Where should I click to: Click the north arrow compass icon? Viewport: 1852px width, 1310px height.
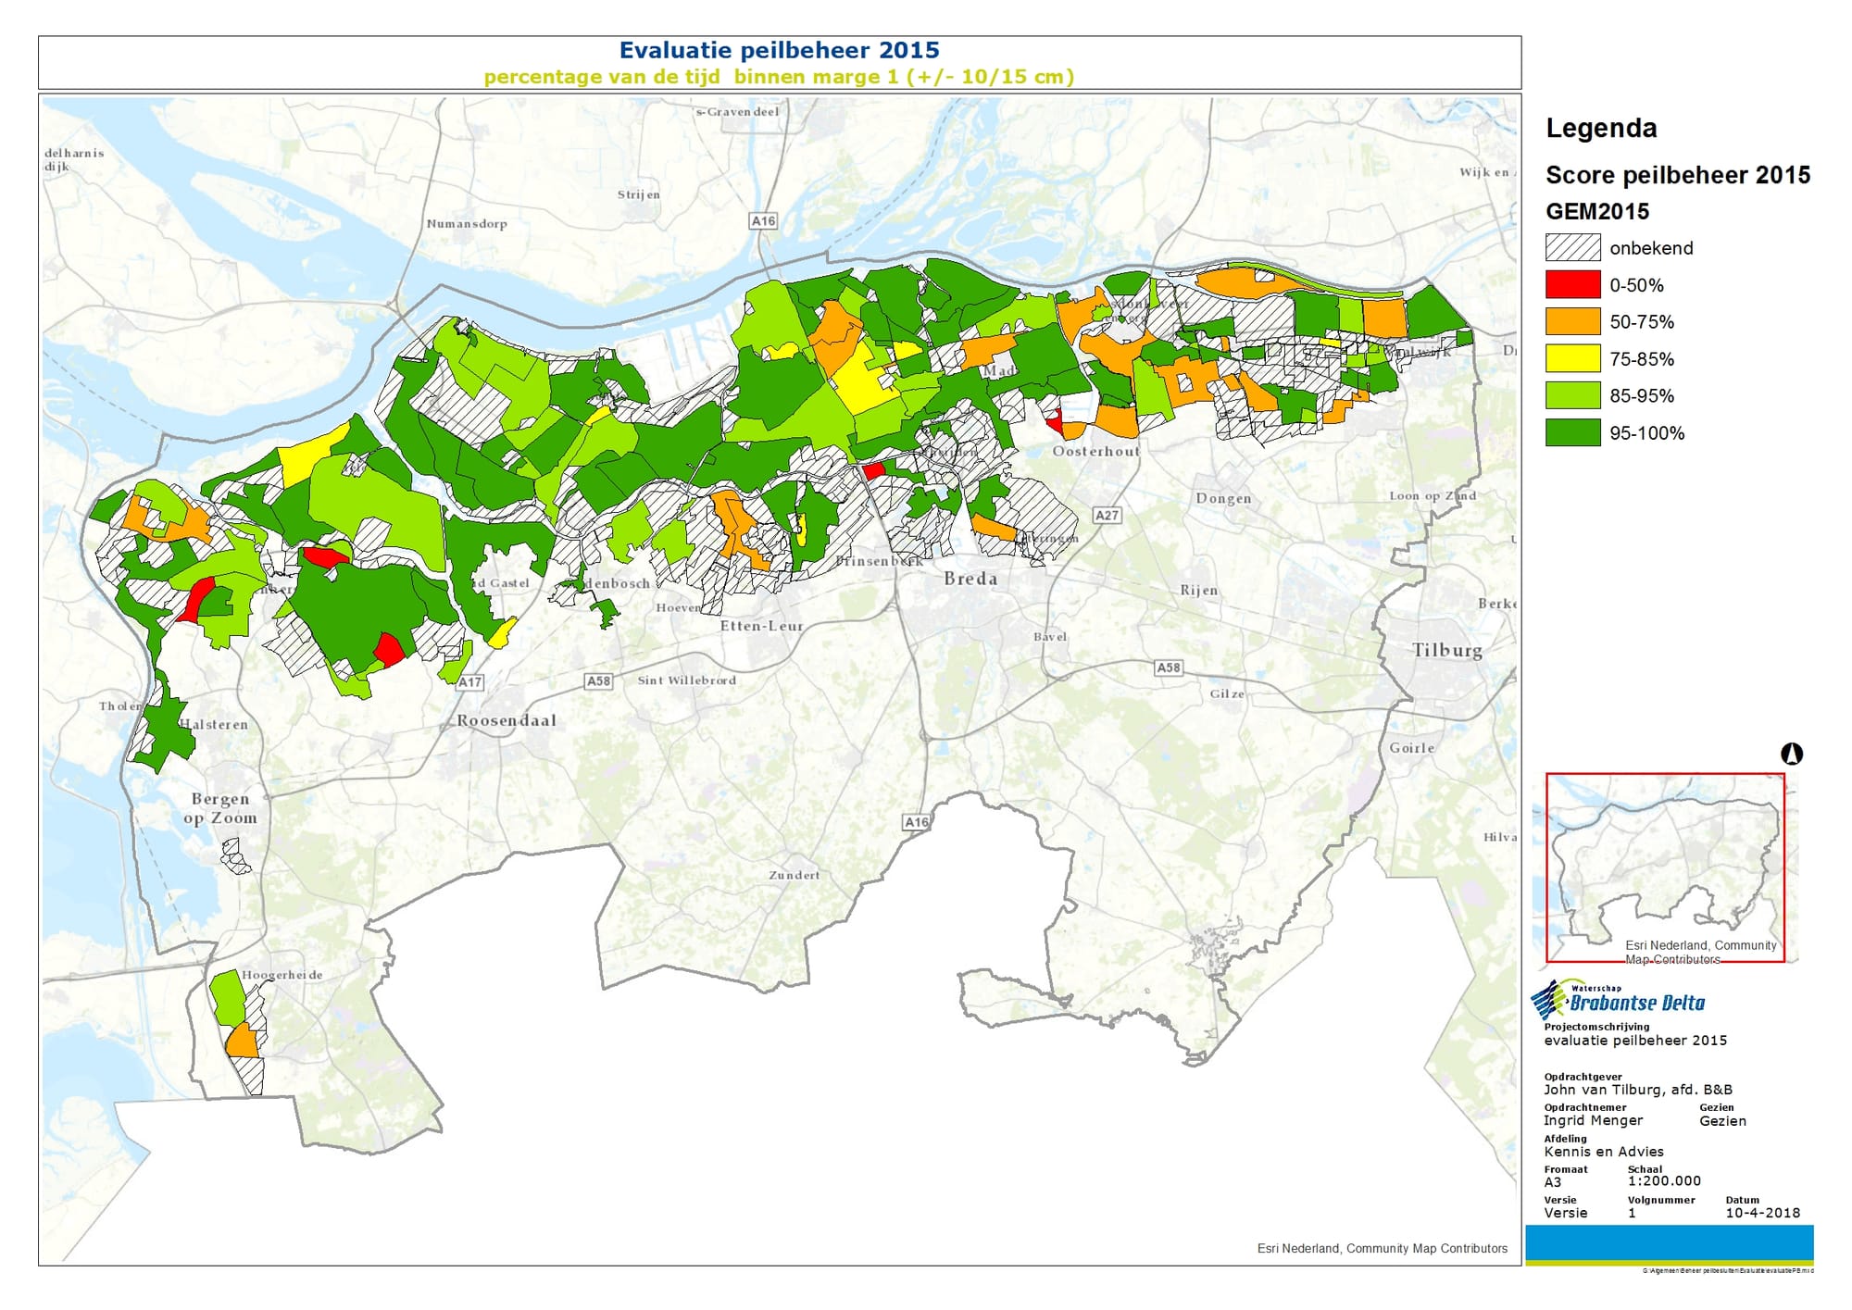(x=1792, y=754)
